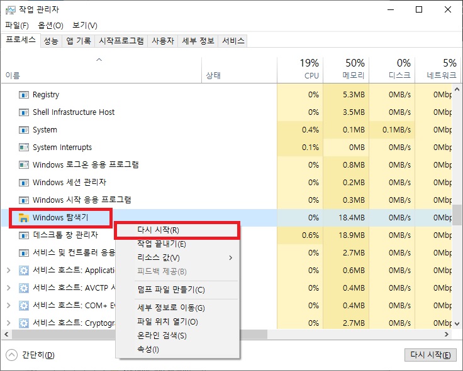Choose 덤프 파일 만들기(C) in context menu
The width and height of the screenshot is (463, 371).
point(177,290)
